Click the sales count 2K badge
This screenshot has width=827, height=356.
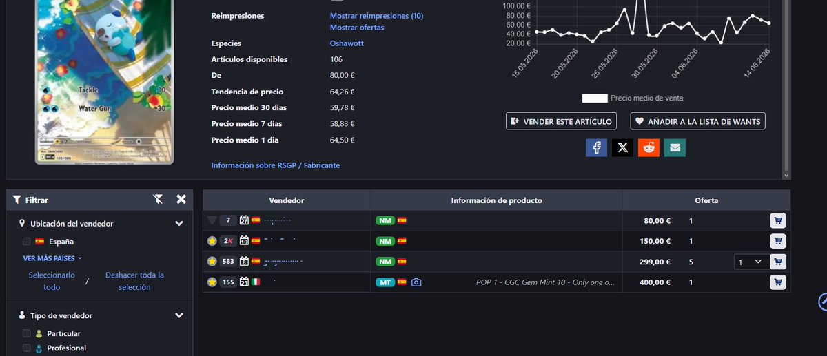[228, 241]
